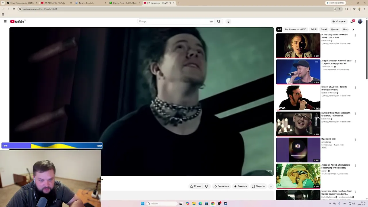Select the 'Схожі' filter chip
This screenshot has height=207, width=368.
pyautogui.click(x=324, y=29)
